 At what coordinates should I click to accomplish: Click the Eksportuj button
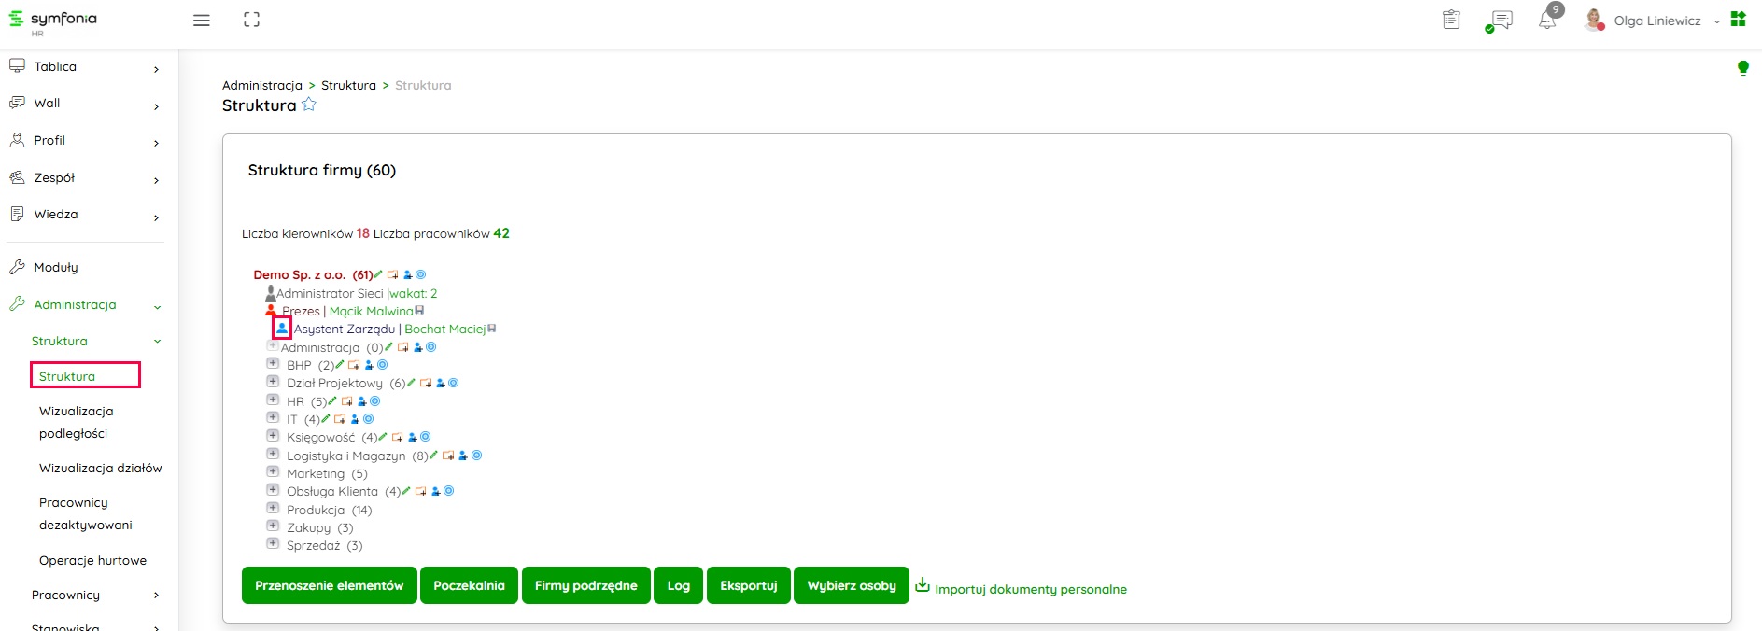click(x=748, y=585)
